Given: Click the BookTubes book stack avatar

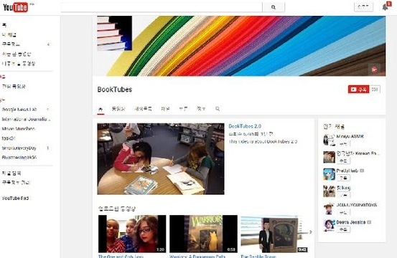Looking at the screenshot, I should (x=114, y=33).
